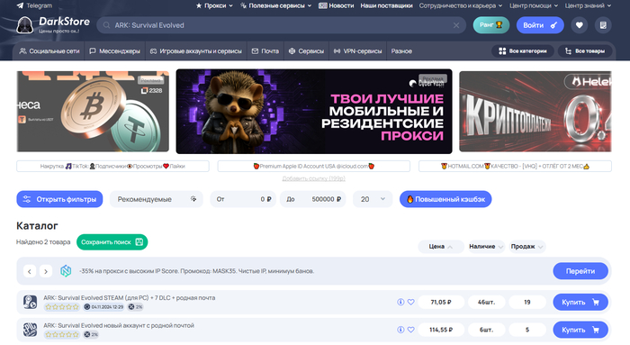630x345 pixels.
Task: Open the orders list icon in header
Action: tap(603, 25)
